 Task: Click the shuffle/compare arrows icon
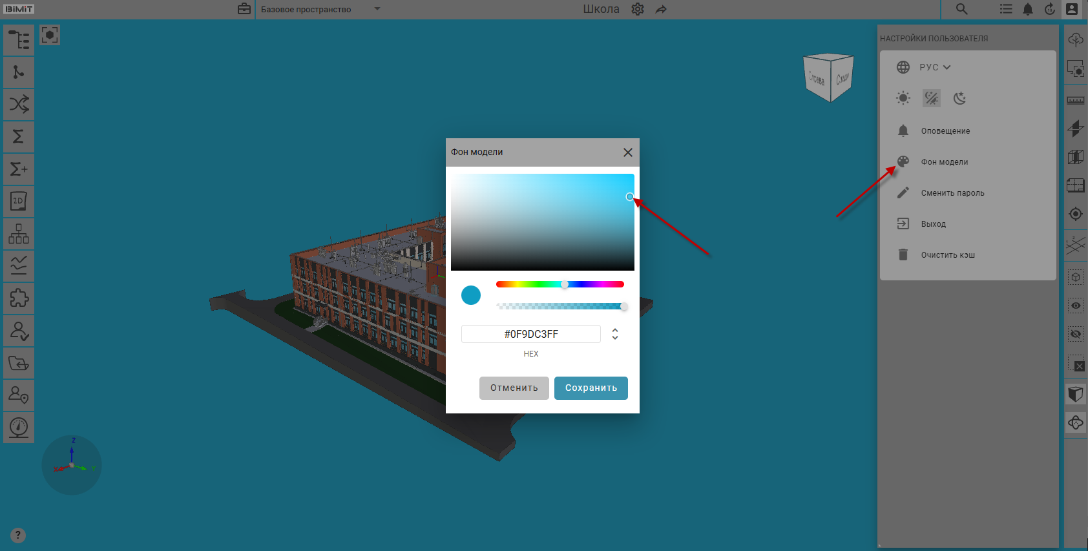tap(19, 105)
